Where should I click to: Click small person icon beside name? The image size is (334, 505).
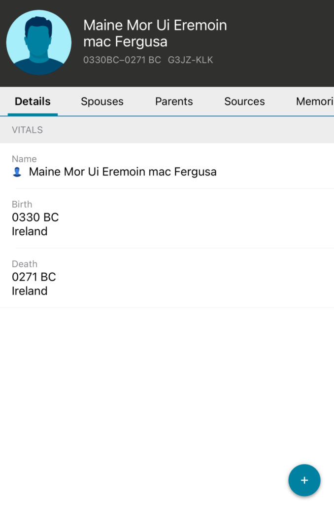point(17,172)
